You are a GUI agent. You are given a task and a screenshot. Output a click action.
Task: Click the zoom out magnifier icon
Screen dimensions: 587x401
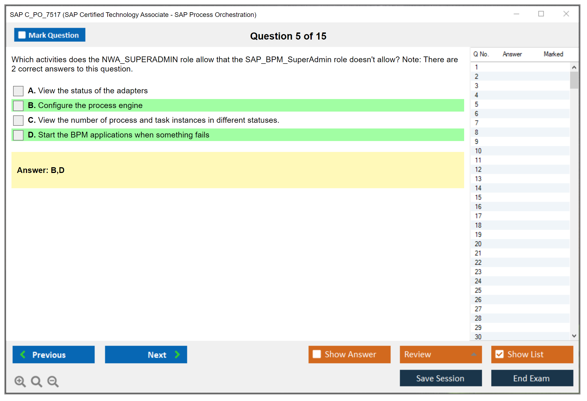click(53, 381)
